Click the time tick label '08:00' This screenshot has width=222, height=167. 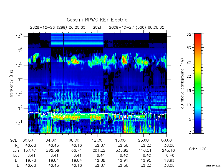coord(74,140)
